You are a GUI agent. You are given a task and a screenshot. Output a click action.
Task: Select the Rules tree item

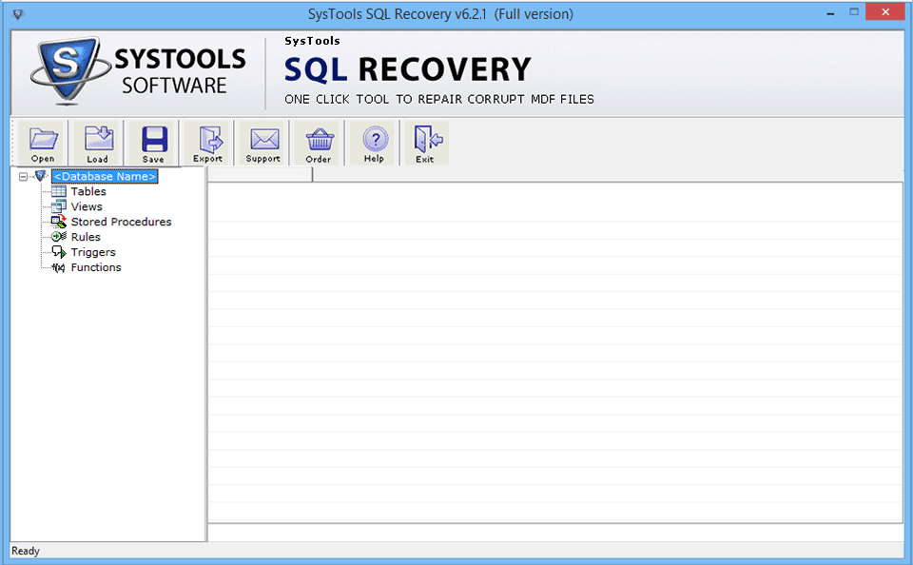(86, 237)
